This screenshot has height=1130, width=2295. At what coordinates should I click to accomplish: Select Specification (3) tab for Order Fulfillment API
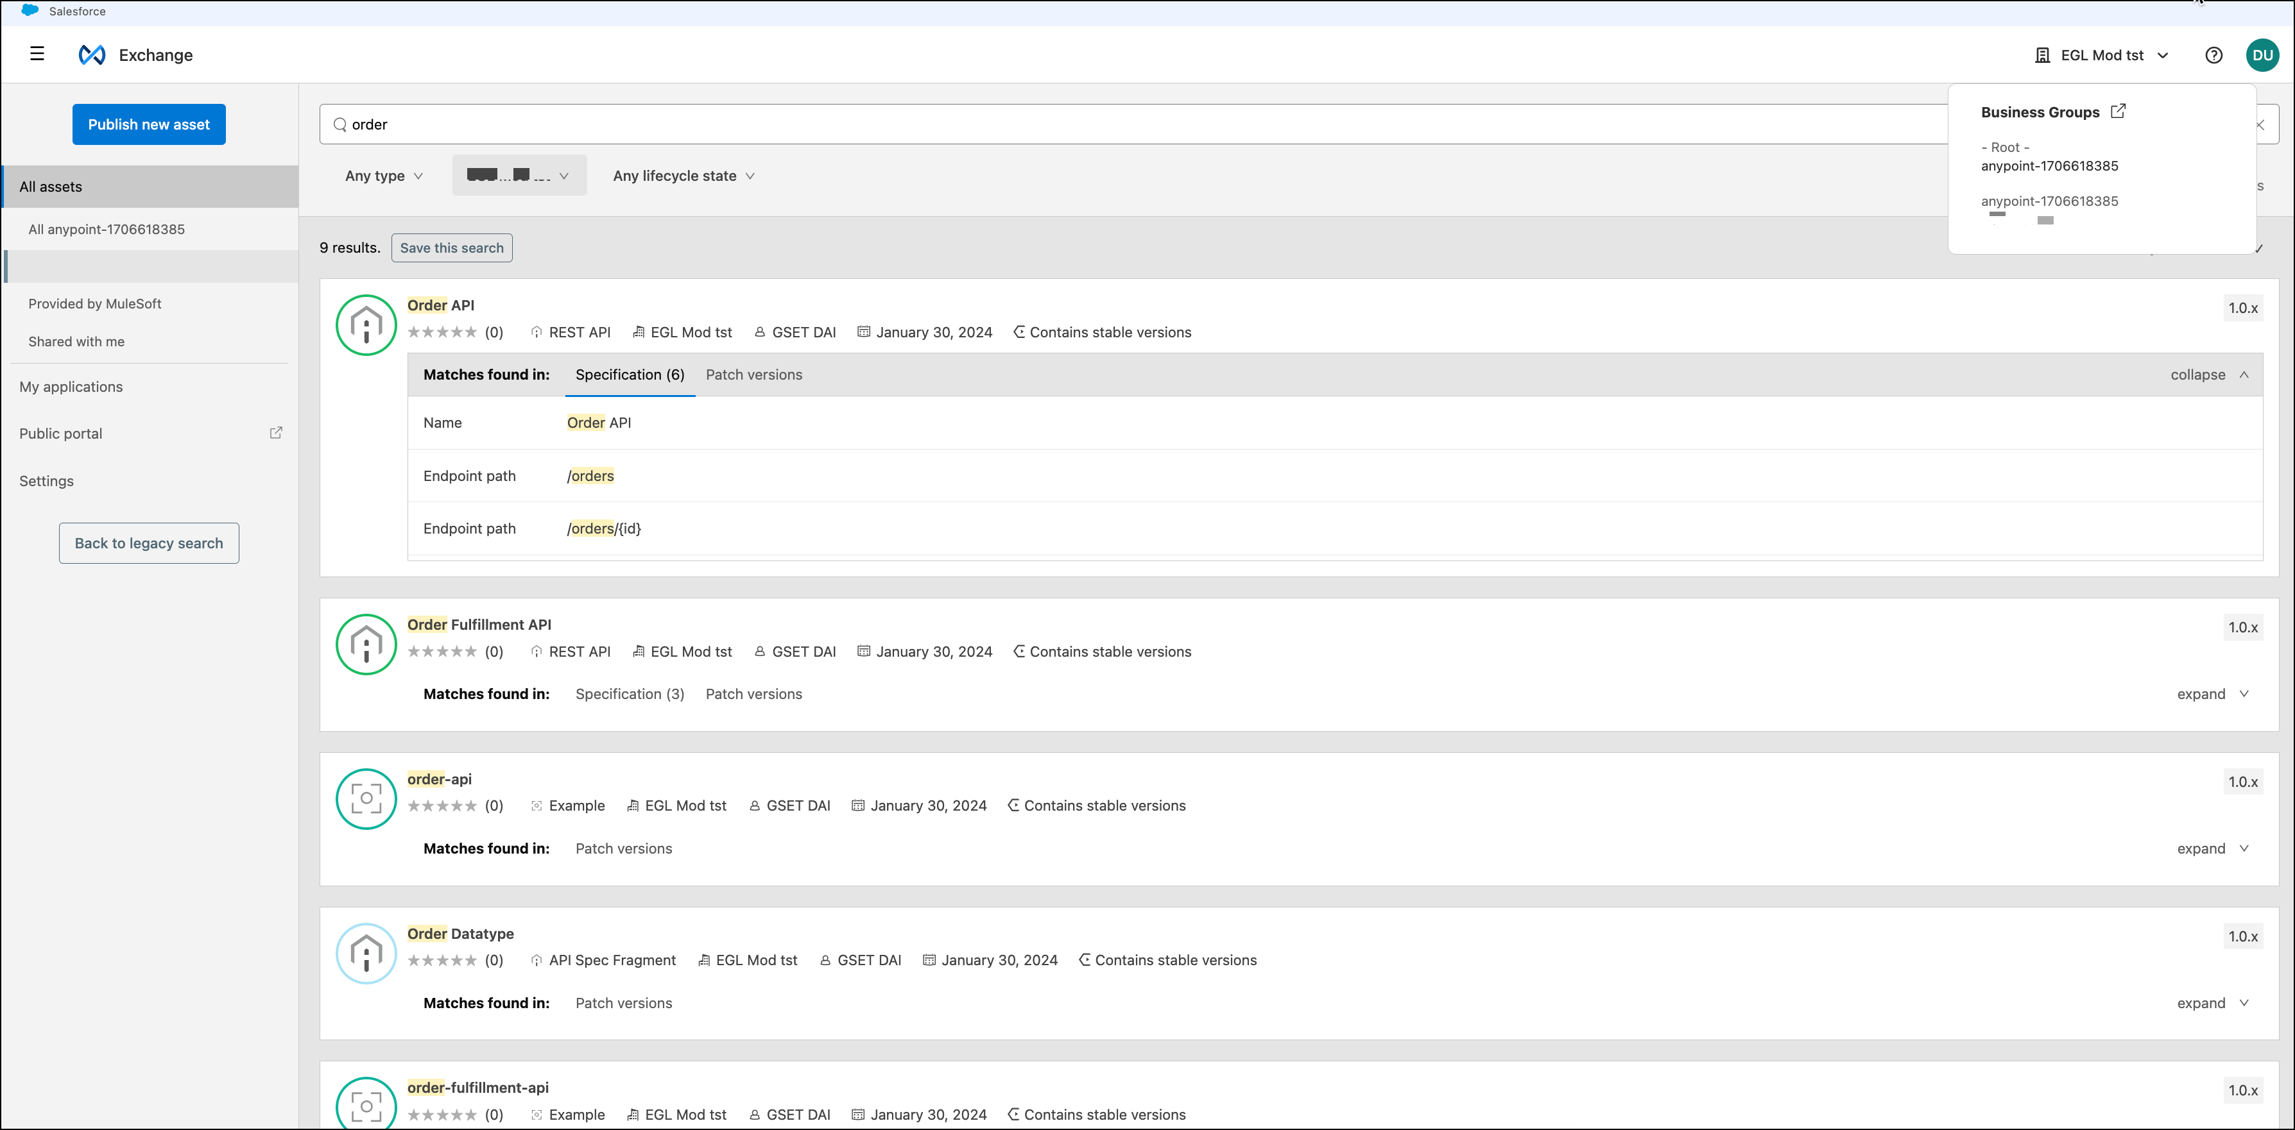coord(630,694)
